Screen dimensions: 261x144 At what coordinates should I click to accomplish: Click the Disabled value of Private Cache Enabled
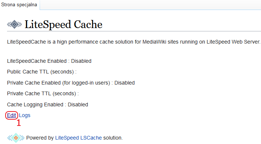(x=124, y=83)
